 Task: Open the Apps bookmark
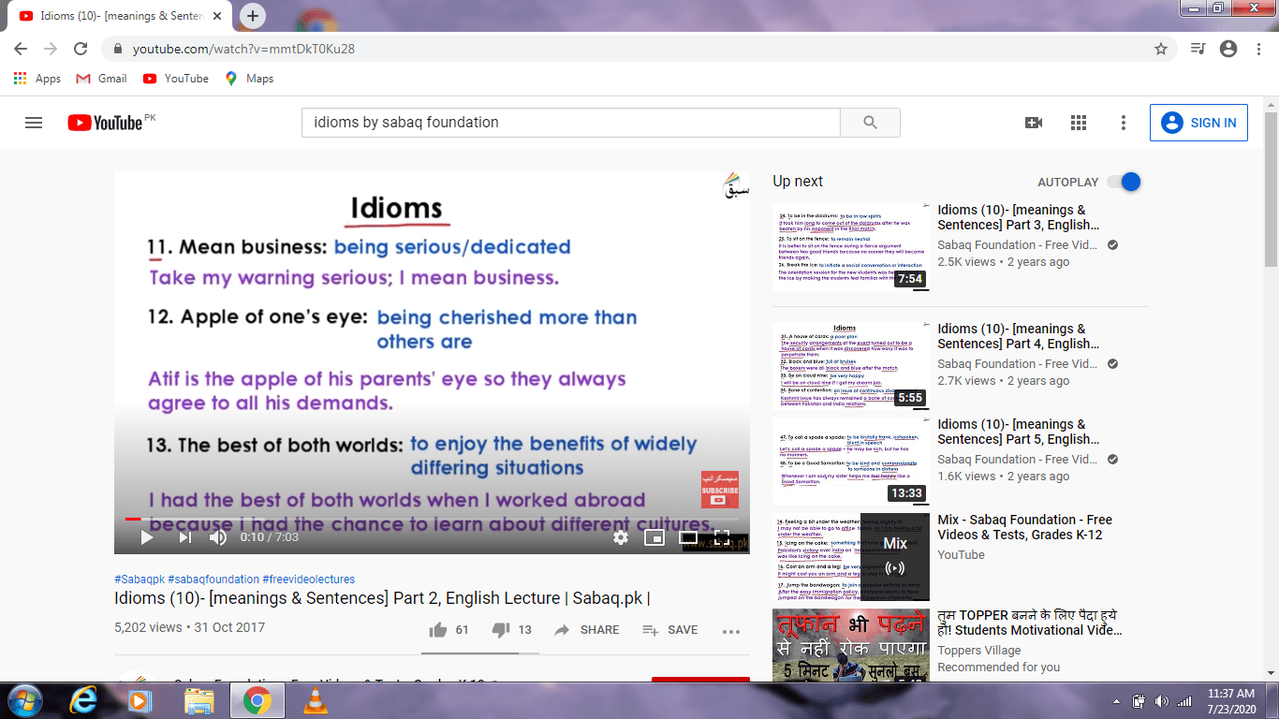(x=37, y=79)
